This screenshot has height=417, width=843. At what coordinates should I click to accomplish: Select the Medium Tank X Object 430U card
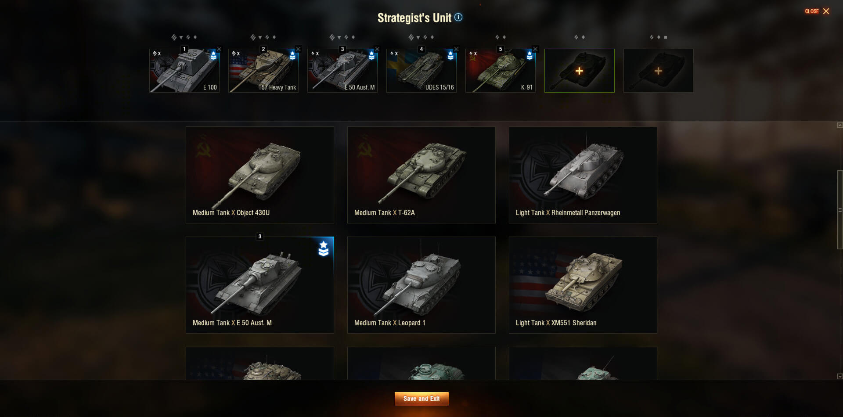(260, 175)
